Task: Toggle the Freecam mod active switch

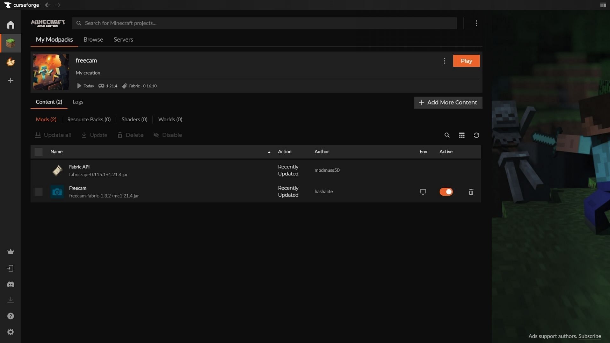Action: 446,192
